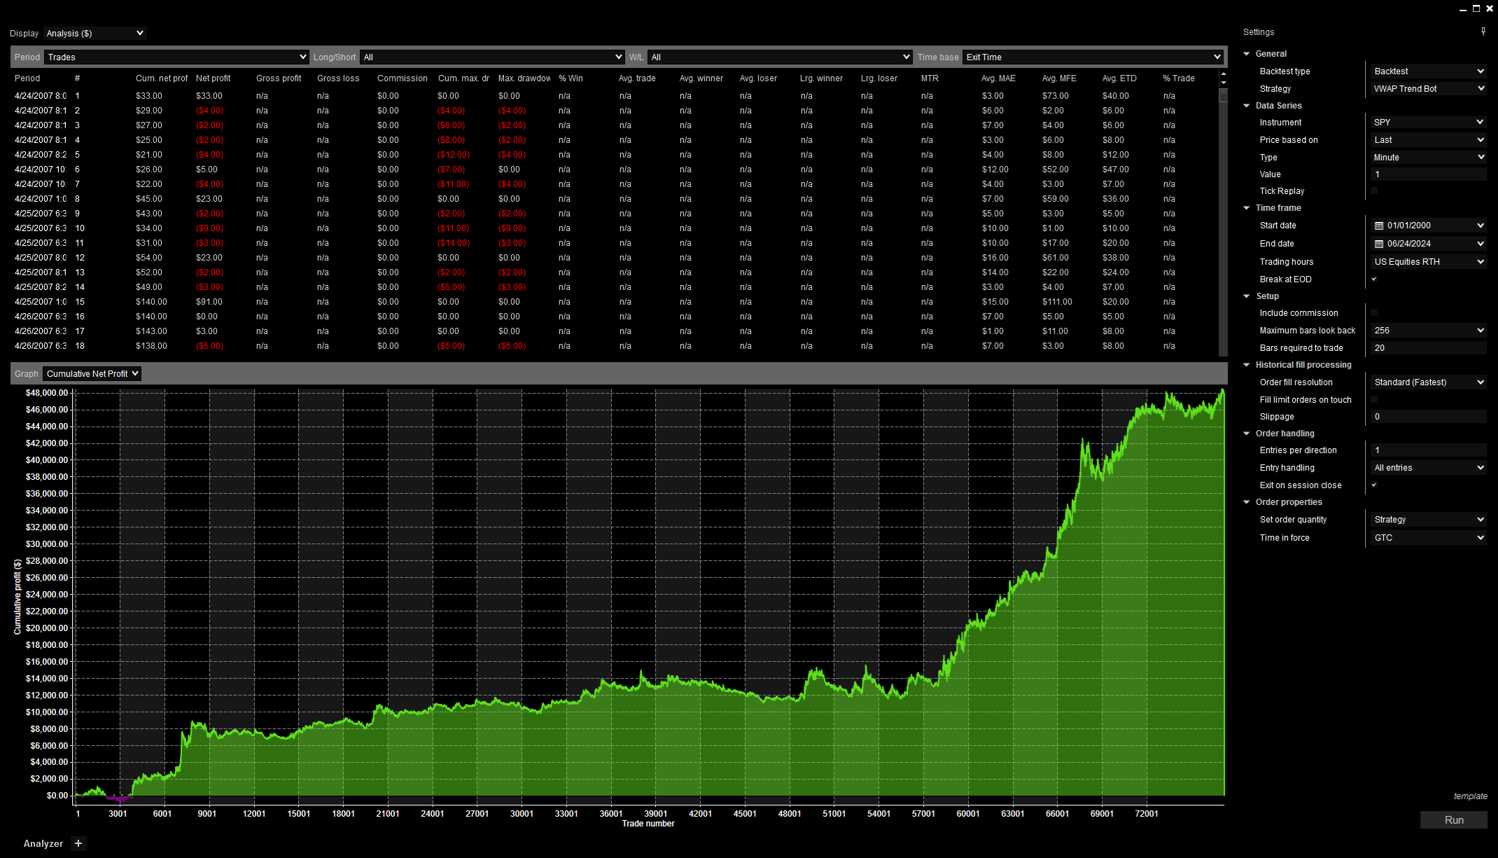Select trade row number 15 with $91.00 profit
The width and height of the screenshot is (1498, 858).
click(x=616, y=302)
